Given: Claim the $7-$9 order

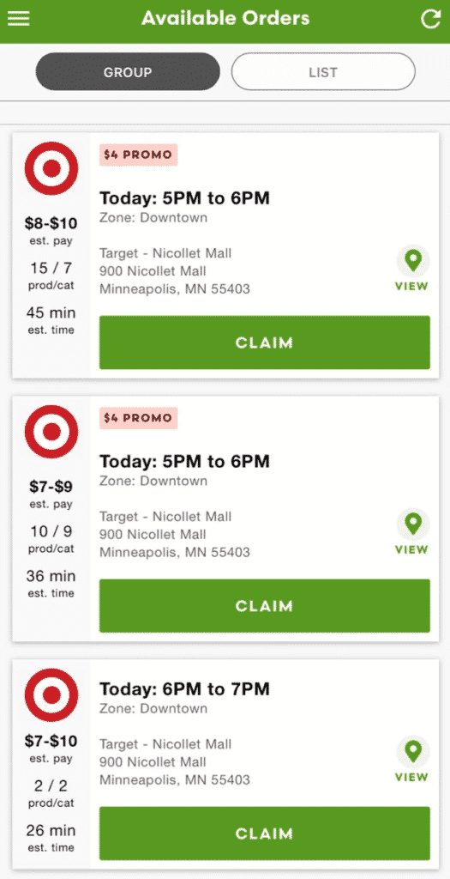Looking at the screenshot, I should 265,606.
